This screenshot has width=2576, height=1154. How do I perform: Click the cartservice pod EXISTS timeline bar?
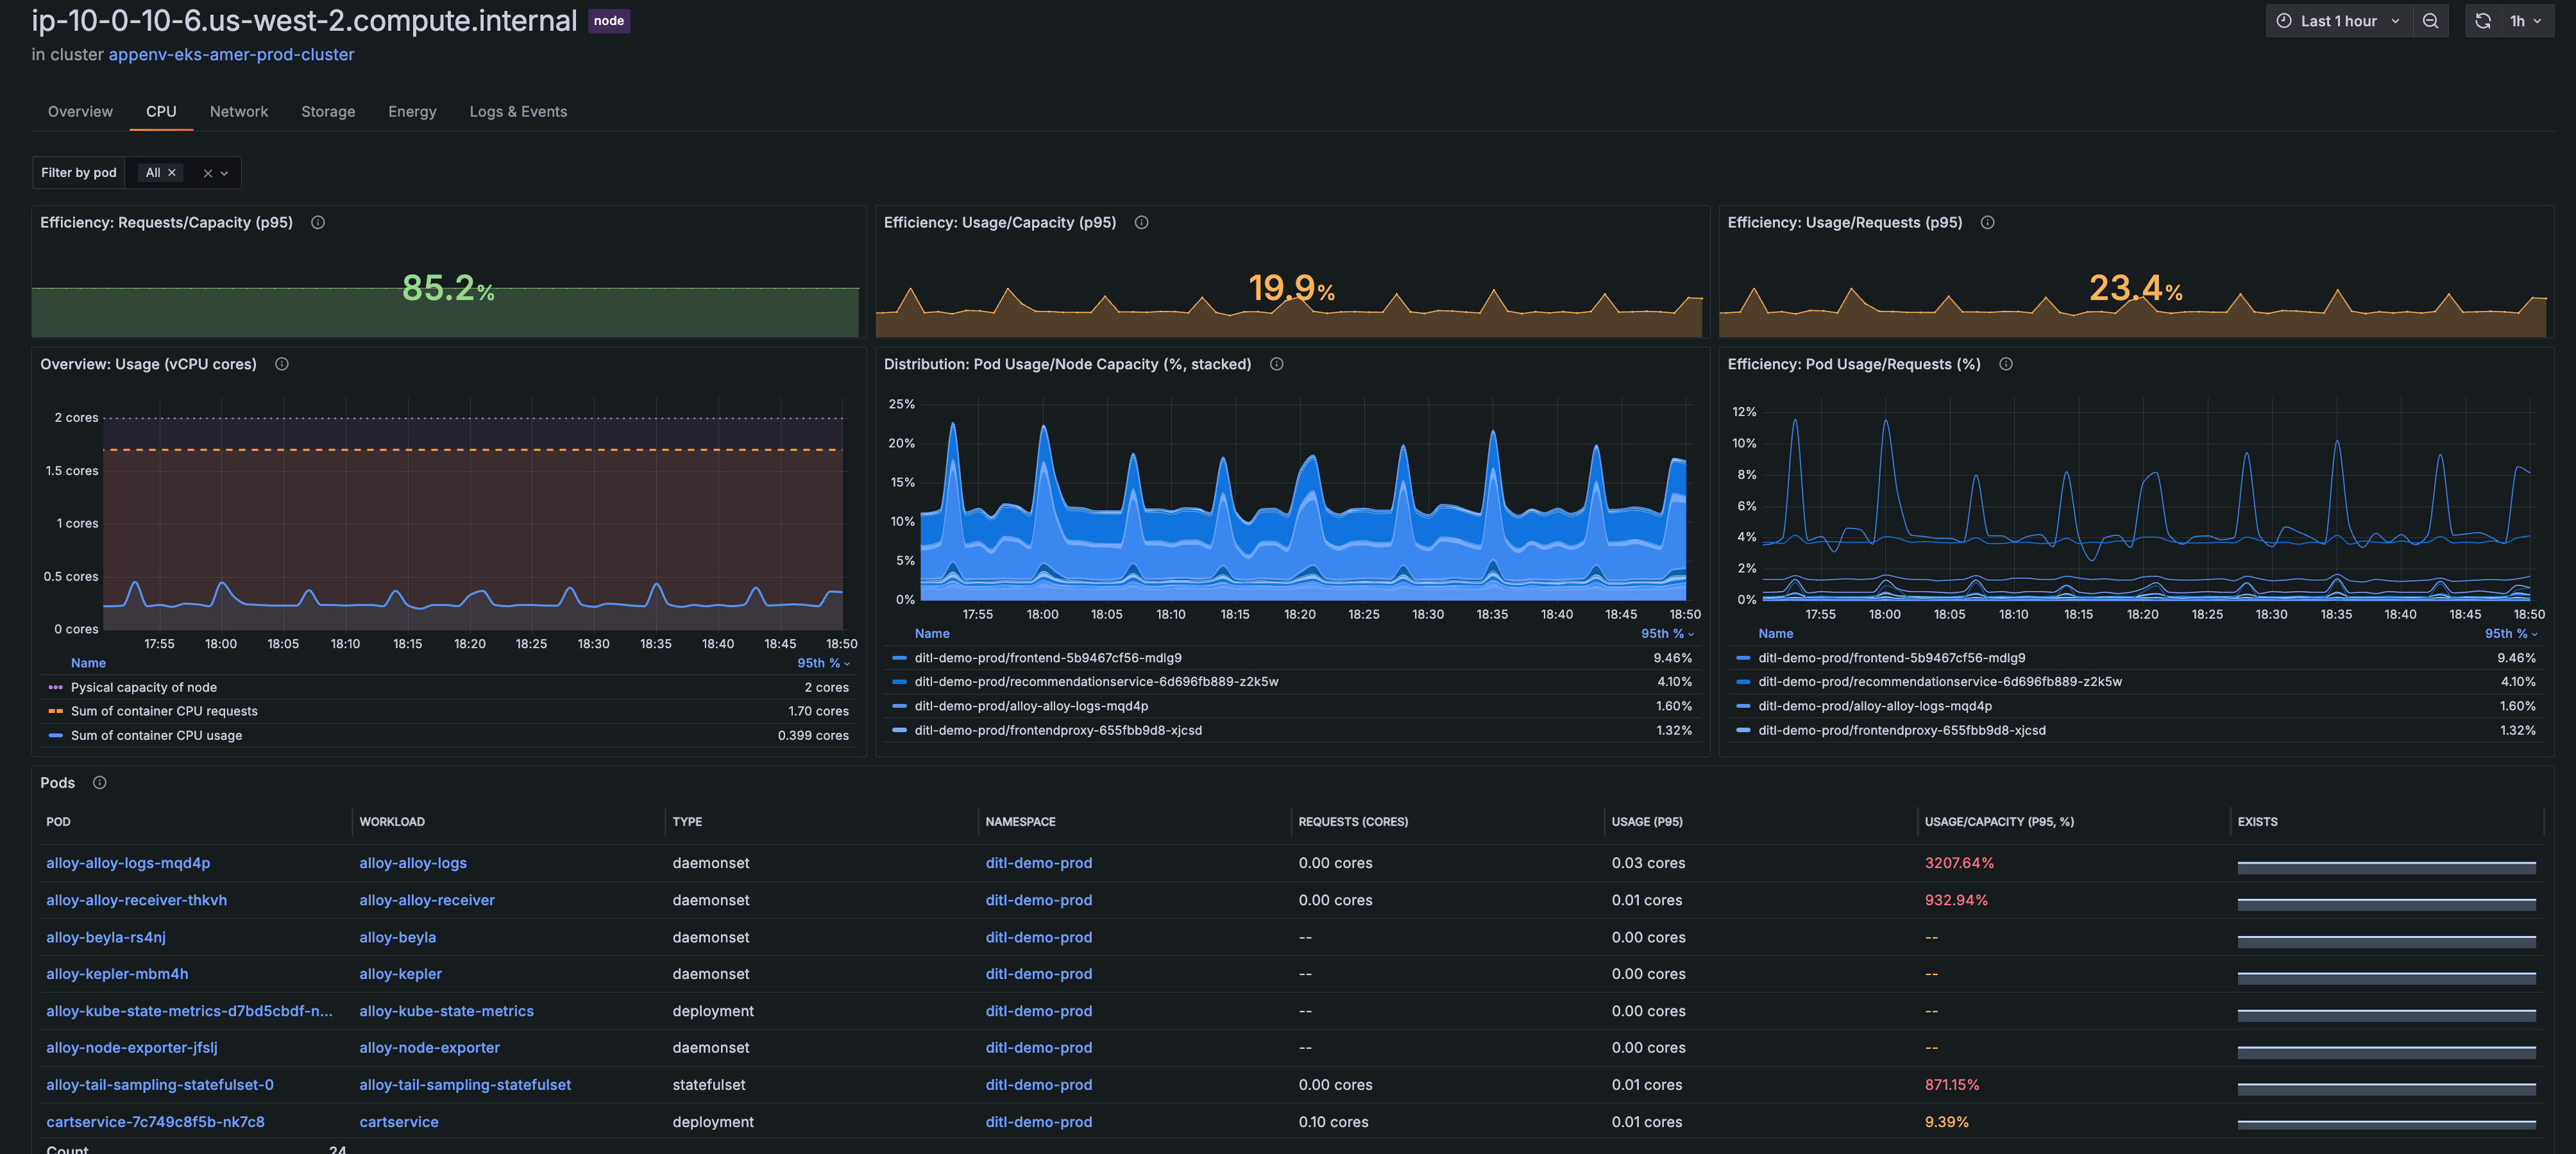tap(2386, 1124)
